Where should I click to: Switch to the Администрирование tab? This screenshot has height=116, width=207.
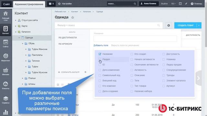point(29,4)
